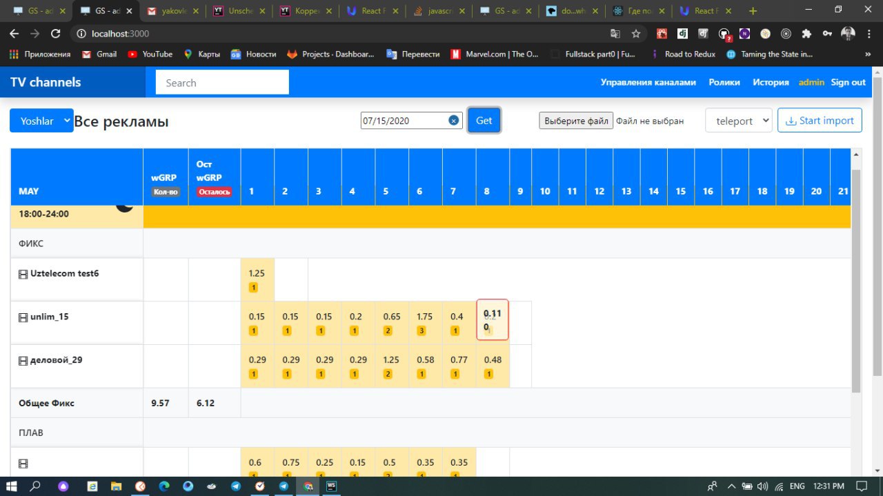Click the 07/15/2020 date input
The height and width of the screenshot is (496, 883).
411,121
